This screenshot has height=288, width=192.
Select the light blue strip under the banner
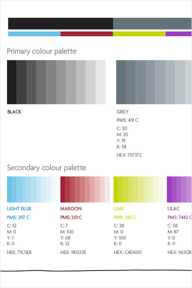[x=34, y=34]
